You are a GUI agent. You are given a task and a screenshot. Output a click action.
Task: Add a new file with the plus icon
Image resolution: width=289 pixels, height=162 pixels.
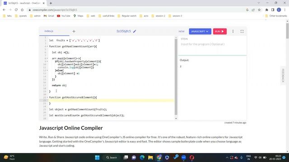(74, 31)
